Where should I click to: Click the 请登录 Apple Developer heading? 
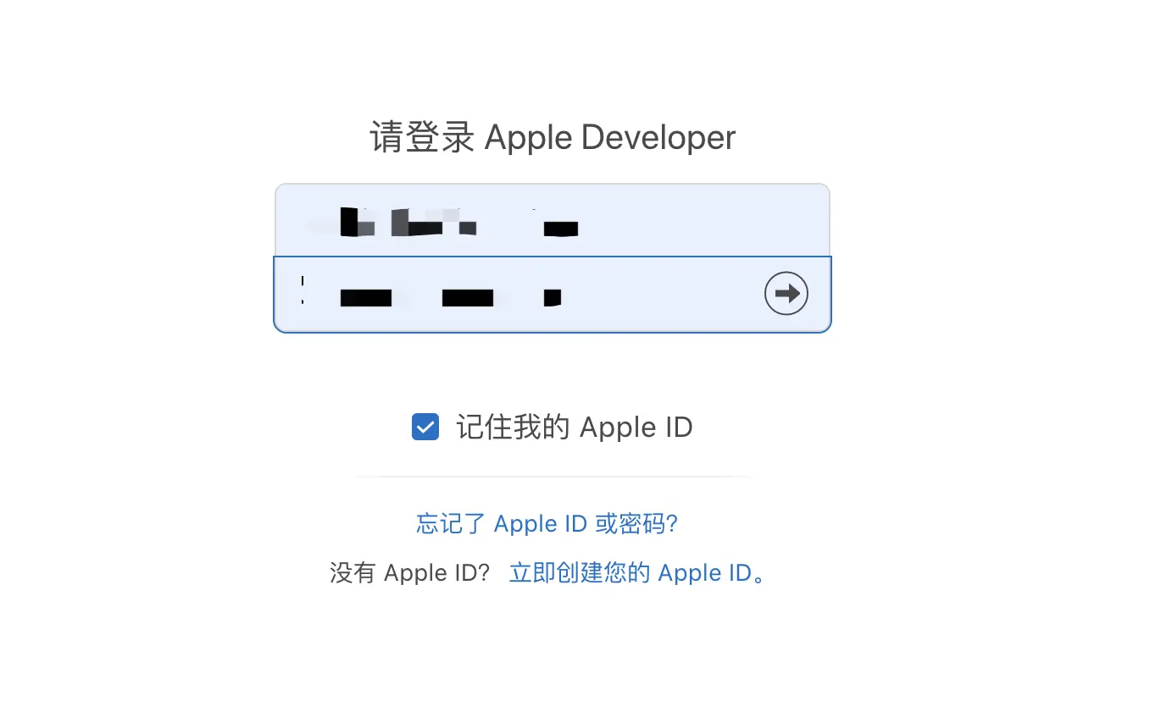coord(553,137)
